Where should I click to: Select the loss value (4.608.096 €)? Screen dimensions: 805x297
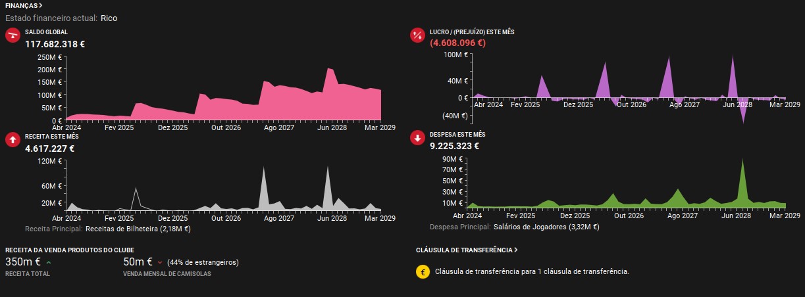[x=457, y=43]
